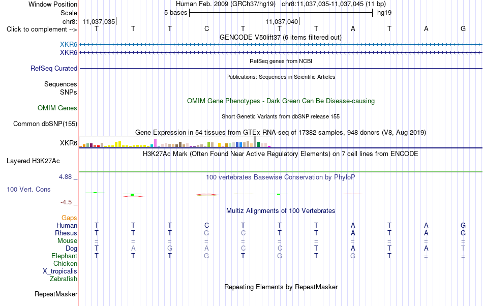Click the lone G in the Dog row
Viewport: 483px width, 306px height.
click(170, 249)
